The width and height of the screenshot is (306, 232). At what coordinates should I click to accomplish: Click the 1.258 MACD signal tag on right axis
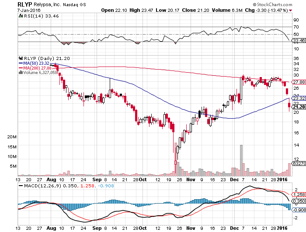click(x=299, y=195)
